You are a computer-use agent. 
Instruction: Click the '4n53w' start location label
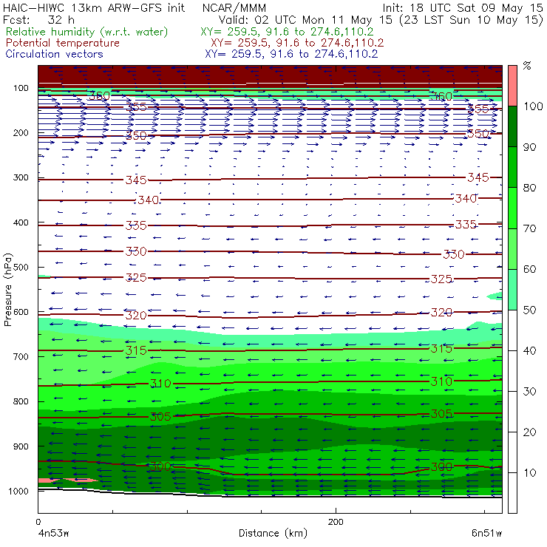tap(53, 534)
